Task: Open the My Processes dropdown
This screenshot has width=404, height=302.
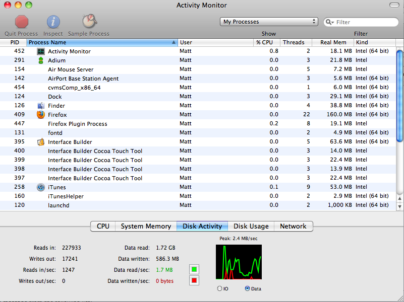Action: pyautogui.click(x=269, y=22)
